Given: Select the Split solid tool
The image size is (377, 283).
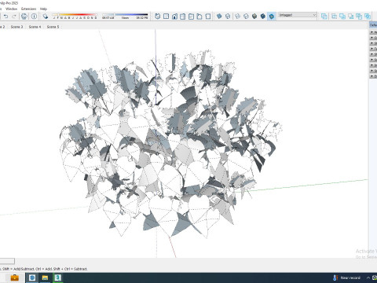Looking at the screenshot, I should coord(368,17).
